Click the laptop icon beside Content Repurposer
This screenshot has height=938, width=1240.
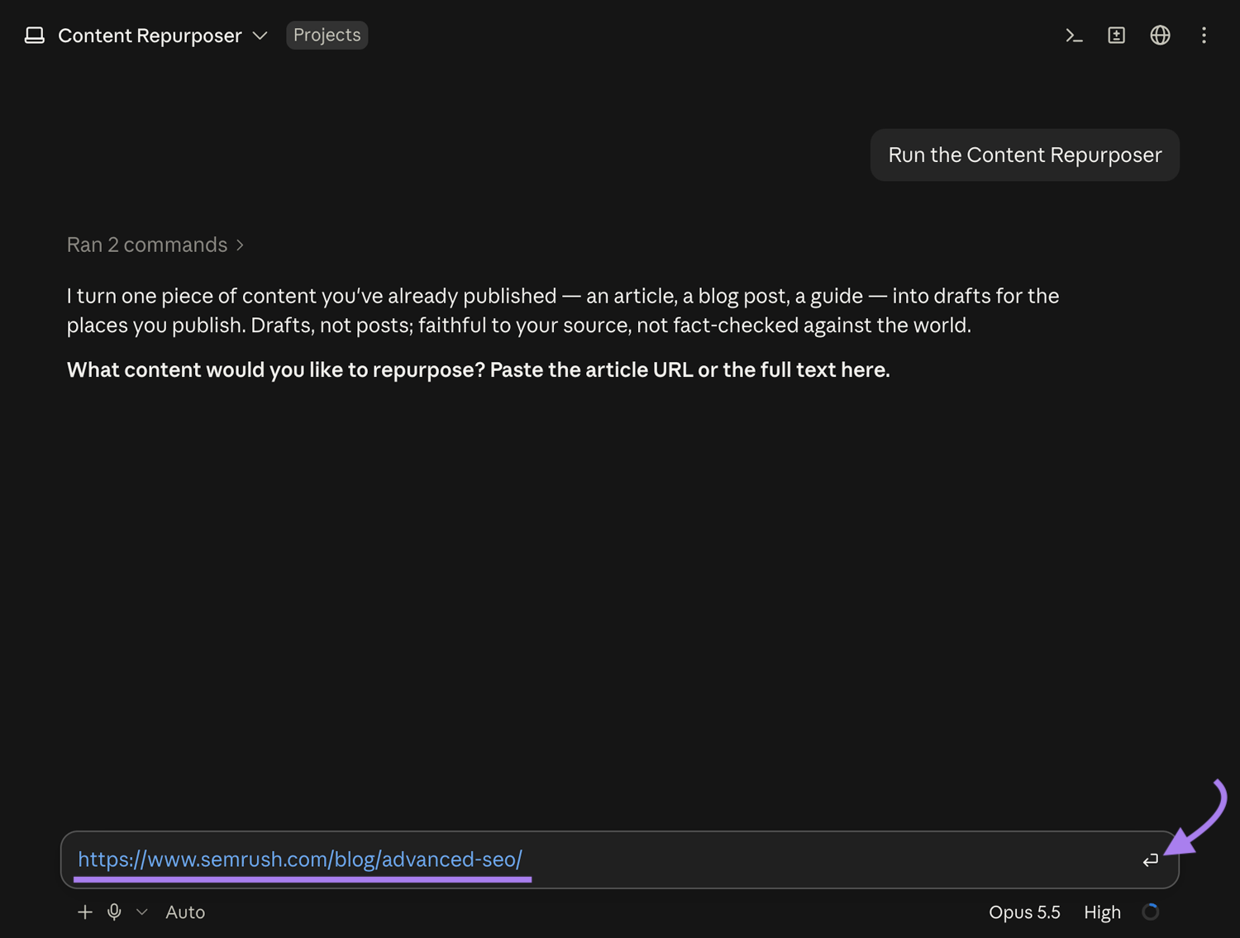[x=35, y=36]
